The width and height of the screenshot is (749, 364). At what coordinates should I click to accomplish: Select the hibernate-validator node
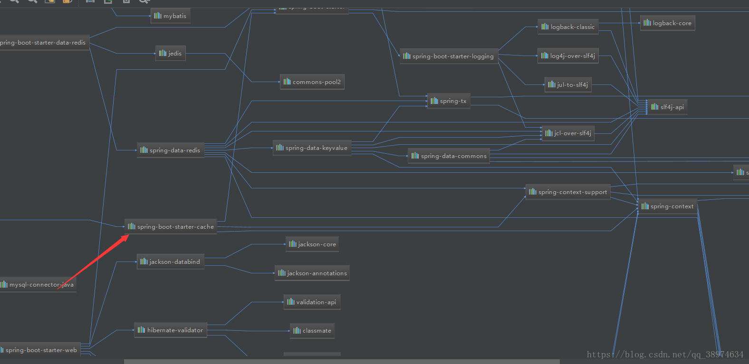[171, 330]
